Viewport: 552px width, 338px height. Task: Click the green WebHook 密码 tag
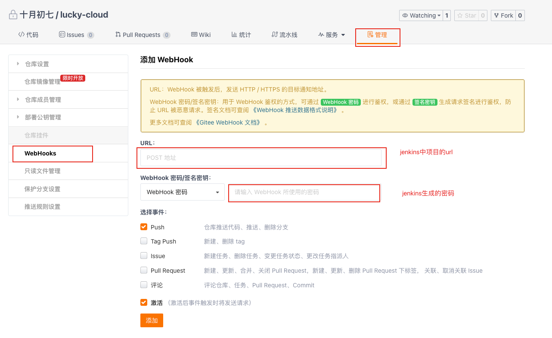(x=341, y=102)
